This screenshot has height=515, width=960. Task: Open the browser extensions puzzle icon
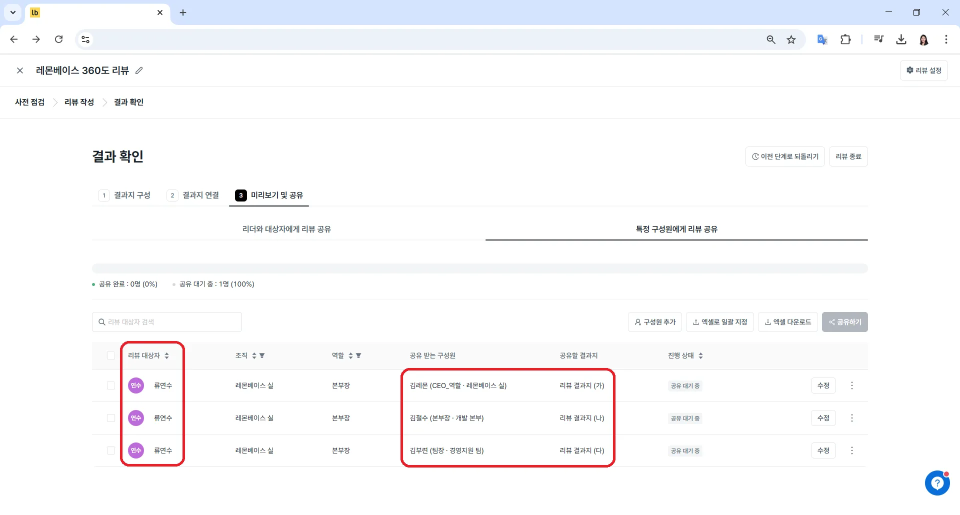pos(845,39)
